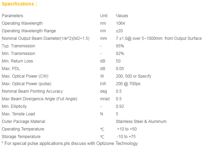203x148 pixels.
Task: Click the mrad unit for divergence angle
Action: [105, 99]
